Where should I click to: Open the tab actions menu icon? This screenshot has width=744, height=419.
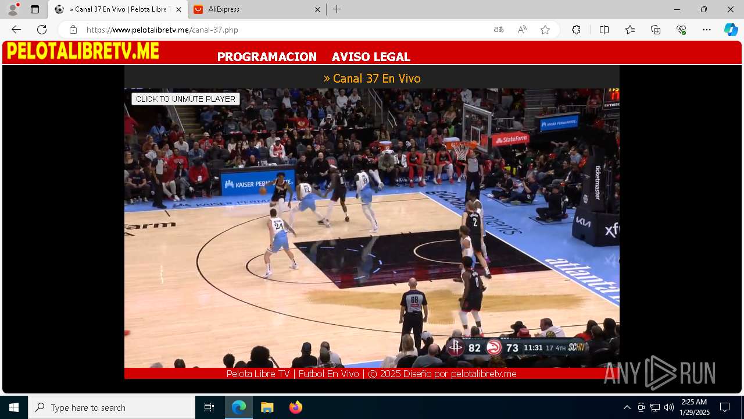(x=35, y=9)
